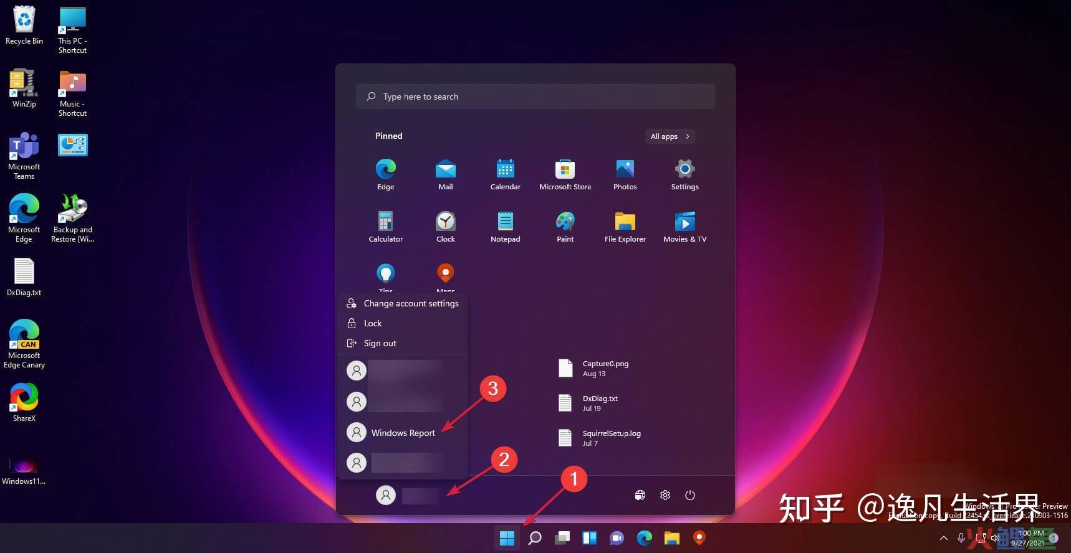Open File Explorer pinned app
The image size is (1071, 553).
click(625, 227)
